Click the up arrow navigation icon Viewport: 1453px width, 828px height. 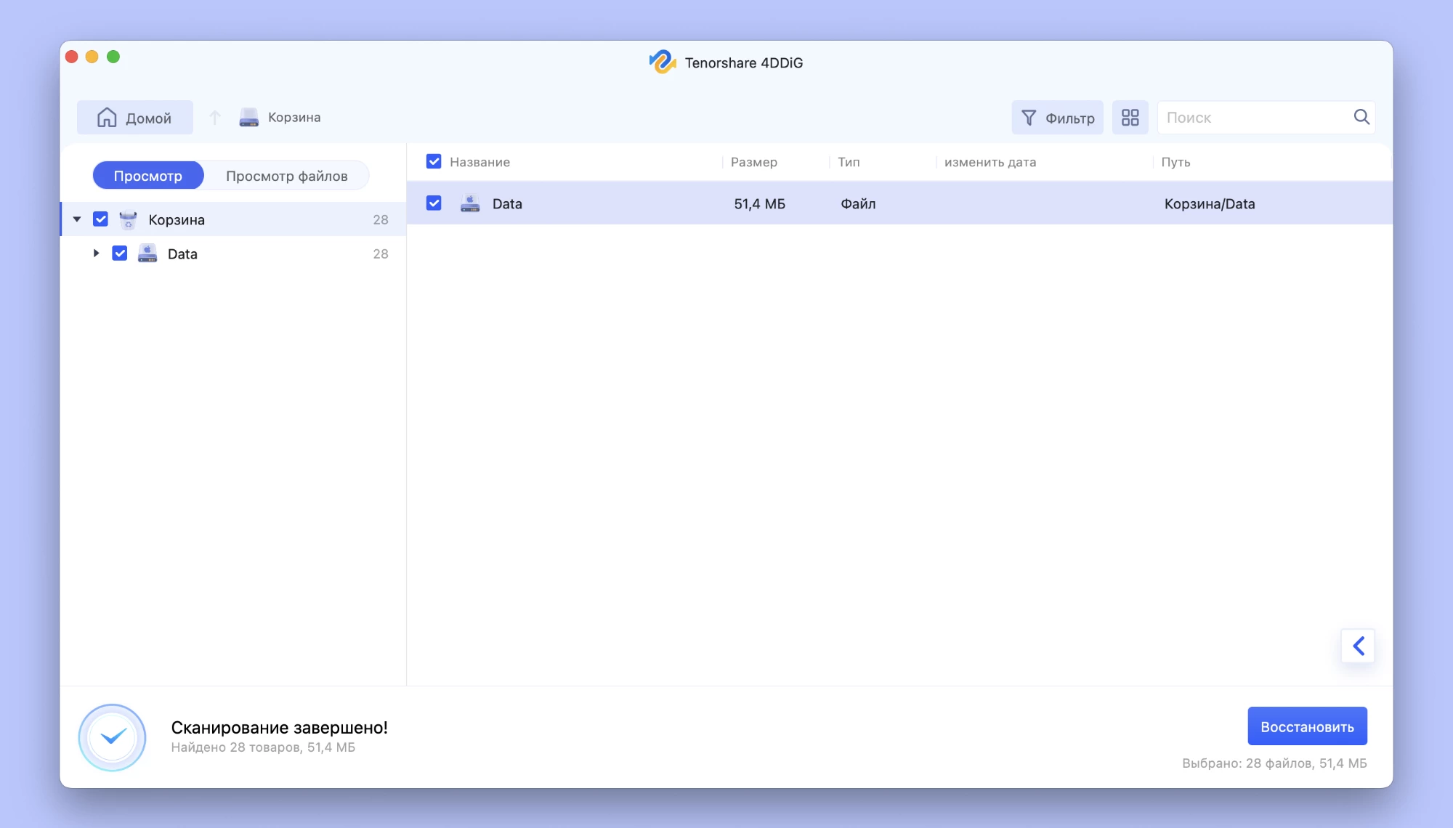coord(214,118)
